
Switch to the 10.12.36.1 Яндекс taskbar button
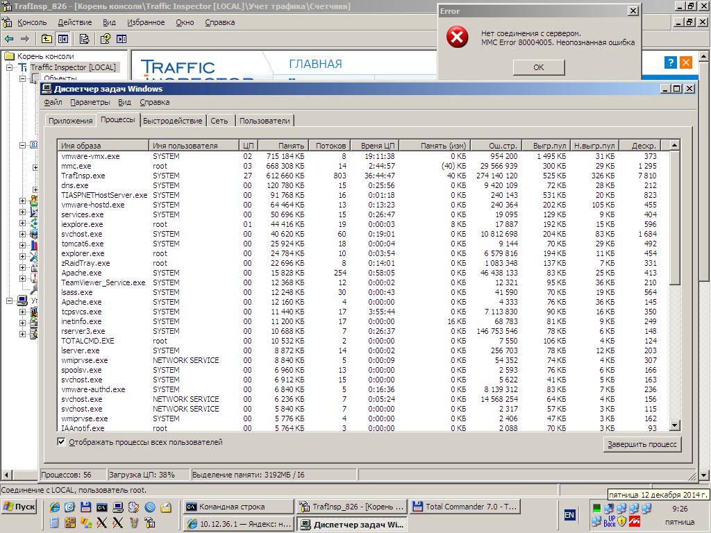239,524
